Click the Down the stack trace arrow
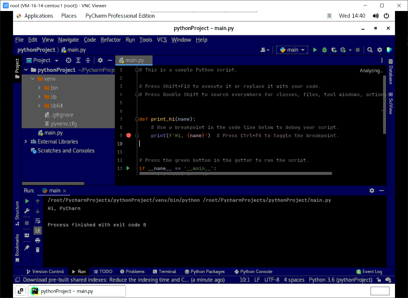The image size is (408, 298). tap(38, 211)
